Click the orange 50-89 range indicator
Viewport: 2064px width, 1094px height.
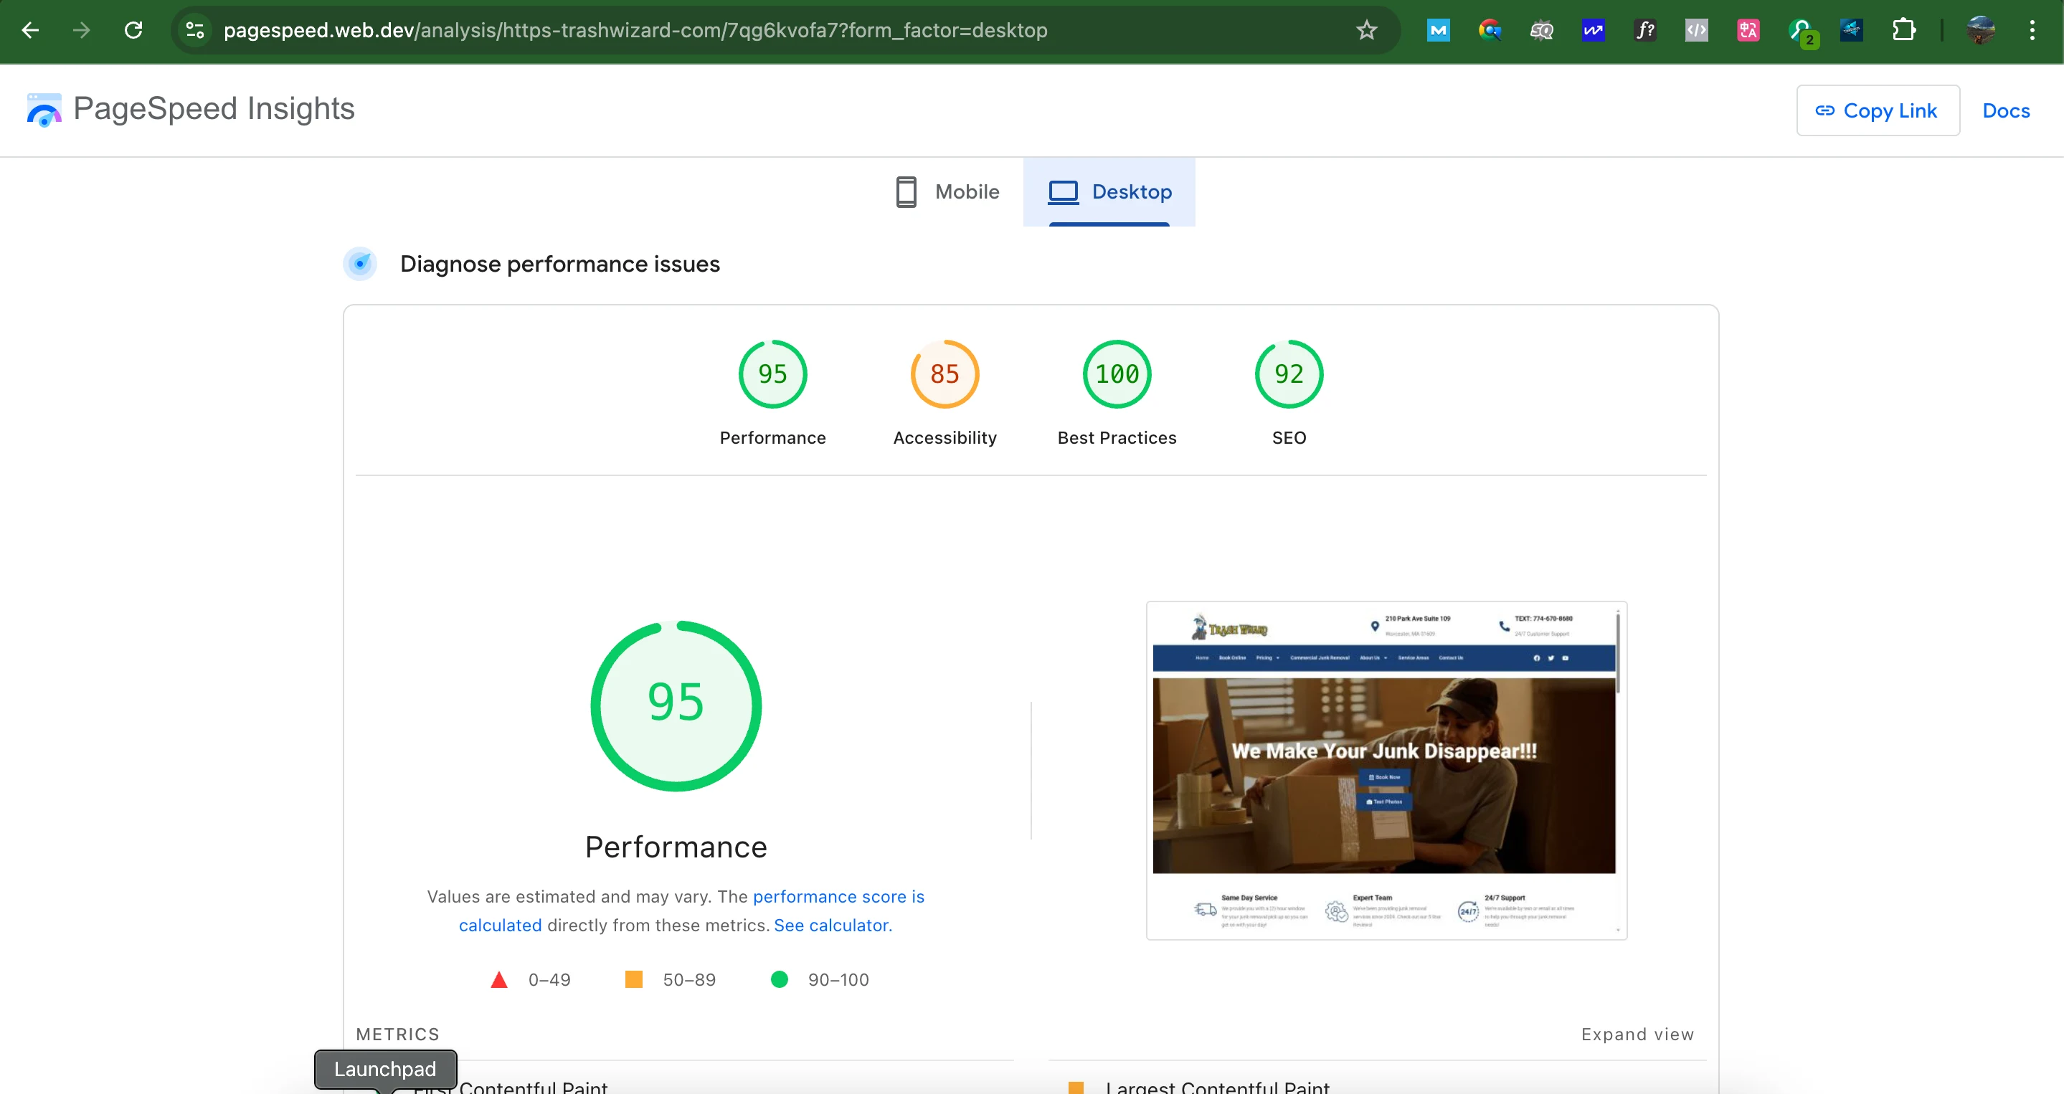tap(634, 979)
